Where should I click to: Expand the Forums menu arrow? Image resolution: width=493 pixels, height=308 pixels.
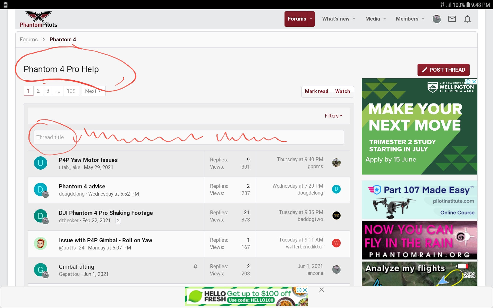311,19
